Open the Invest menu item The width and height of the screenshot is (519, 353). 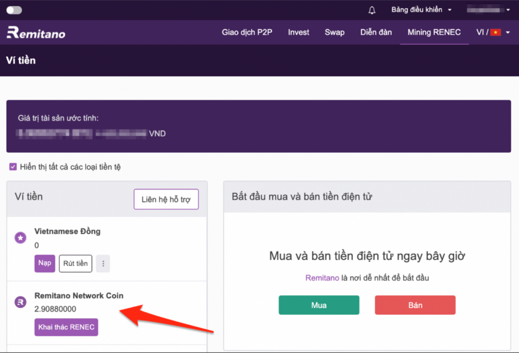pos(299,32)
